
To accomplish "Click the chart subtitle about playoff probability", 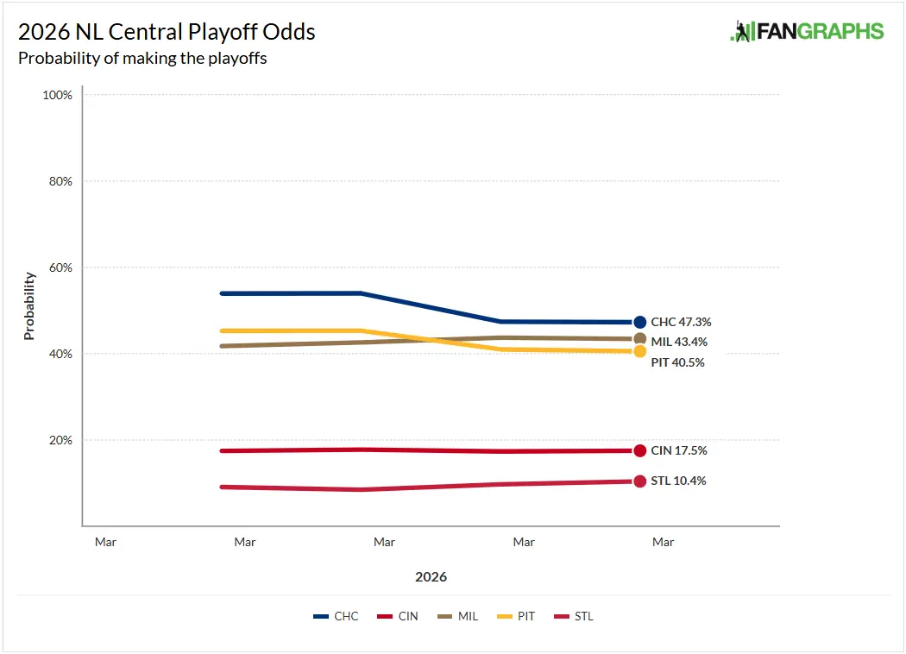I will (x=142, y=59).
